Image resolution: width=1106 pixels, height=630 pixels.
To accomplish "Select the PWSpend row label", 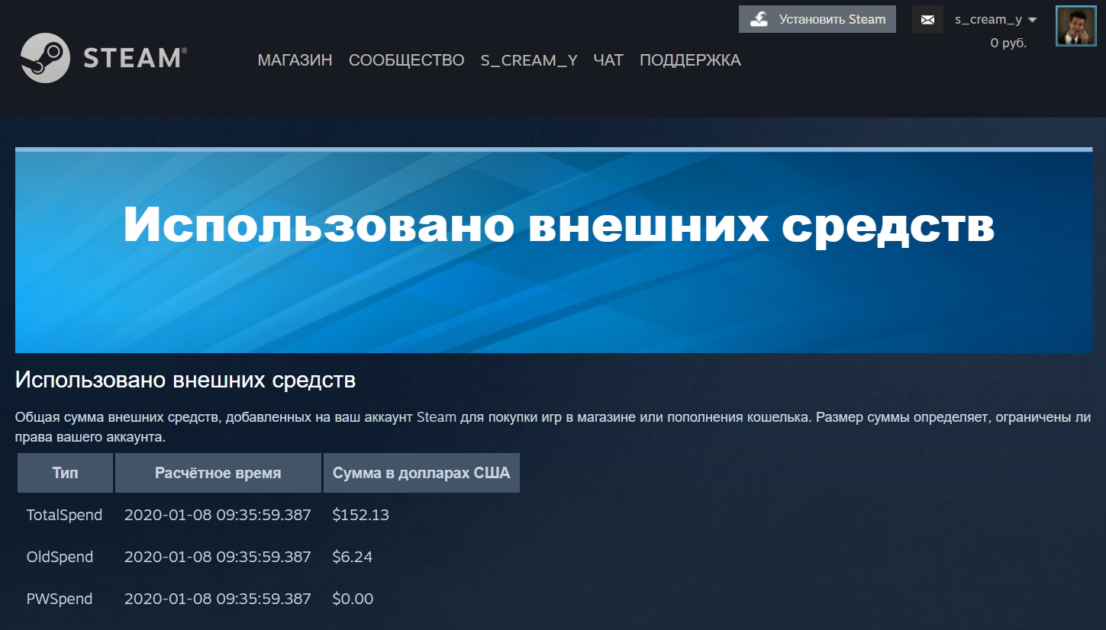I will point(60,599).
